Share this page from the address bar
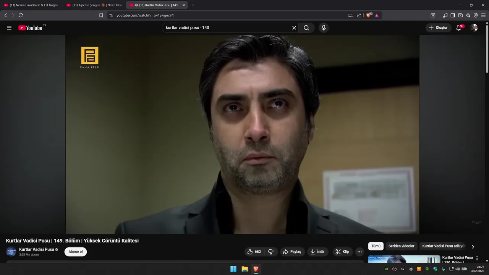The height and width of the screenshot is (275, 489). [x=359, y=15]
